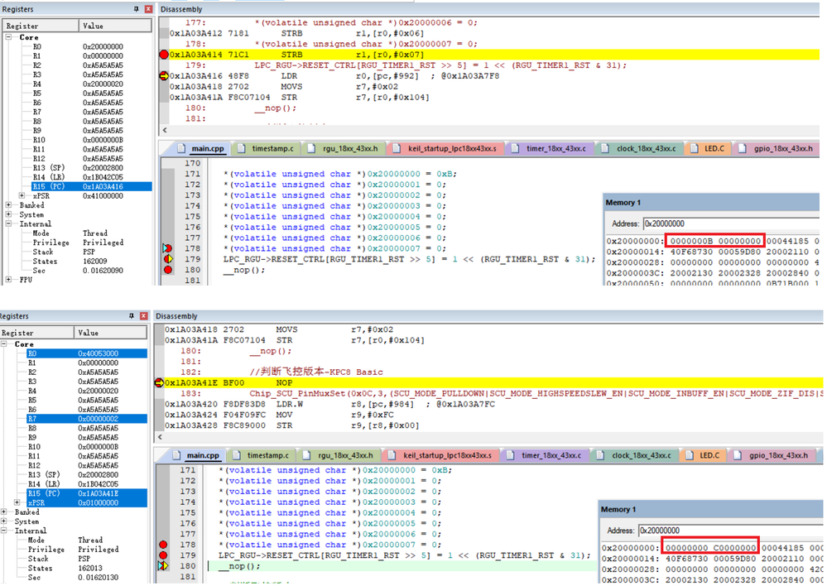Select R15 (PC) row with value 0x1A03A416
Image resolution: width=827 pixels, height=586 pixels.
91,187
